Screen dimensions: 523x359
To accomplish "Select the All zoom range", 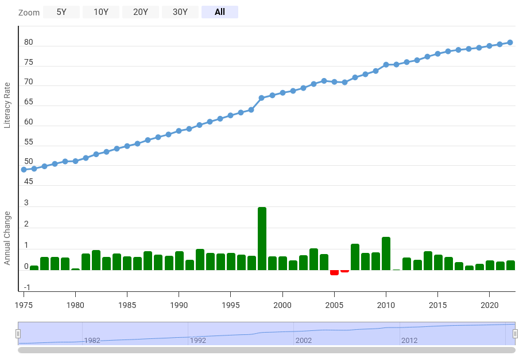I will [220, 12].
